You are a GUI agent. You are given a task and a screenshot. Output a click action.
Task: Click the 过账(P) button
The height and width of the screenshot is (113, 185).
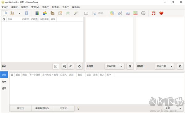tap(64, 108)
